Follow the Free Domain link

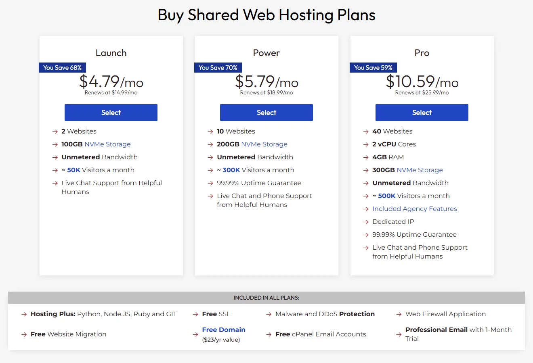coord(224,330)
